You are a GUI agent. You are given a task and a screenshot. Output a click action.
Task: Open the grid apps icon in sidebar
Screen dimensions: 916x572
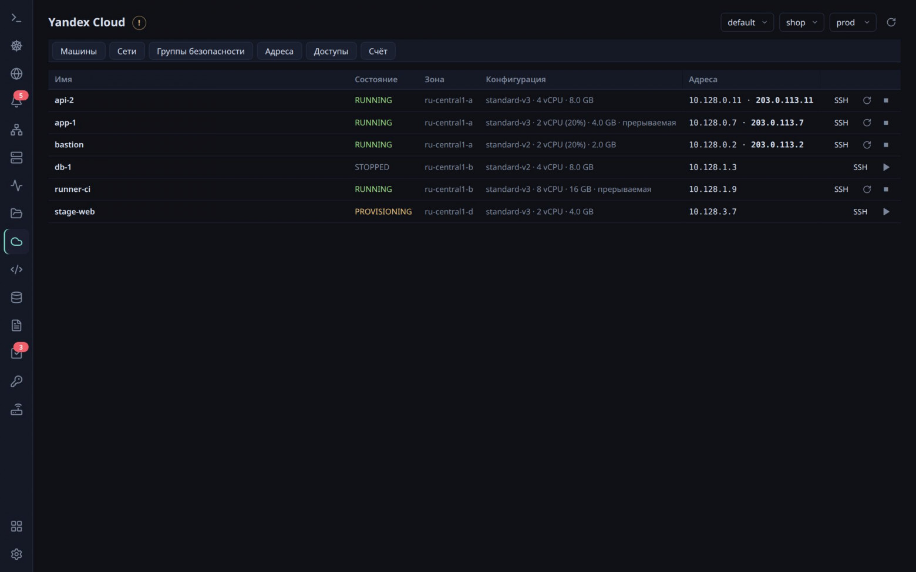coord(16,526)
